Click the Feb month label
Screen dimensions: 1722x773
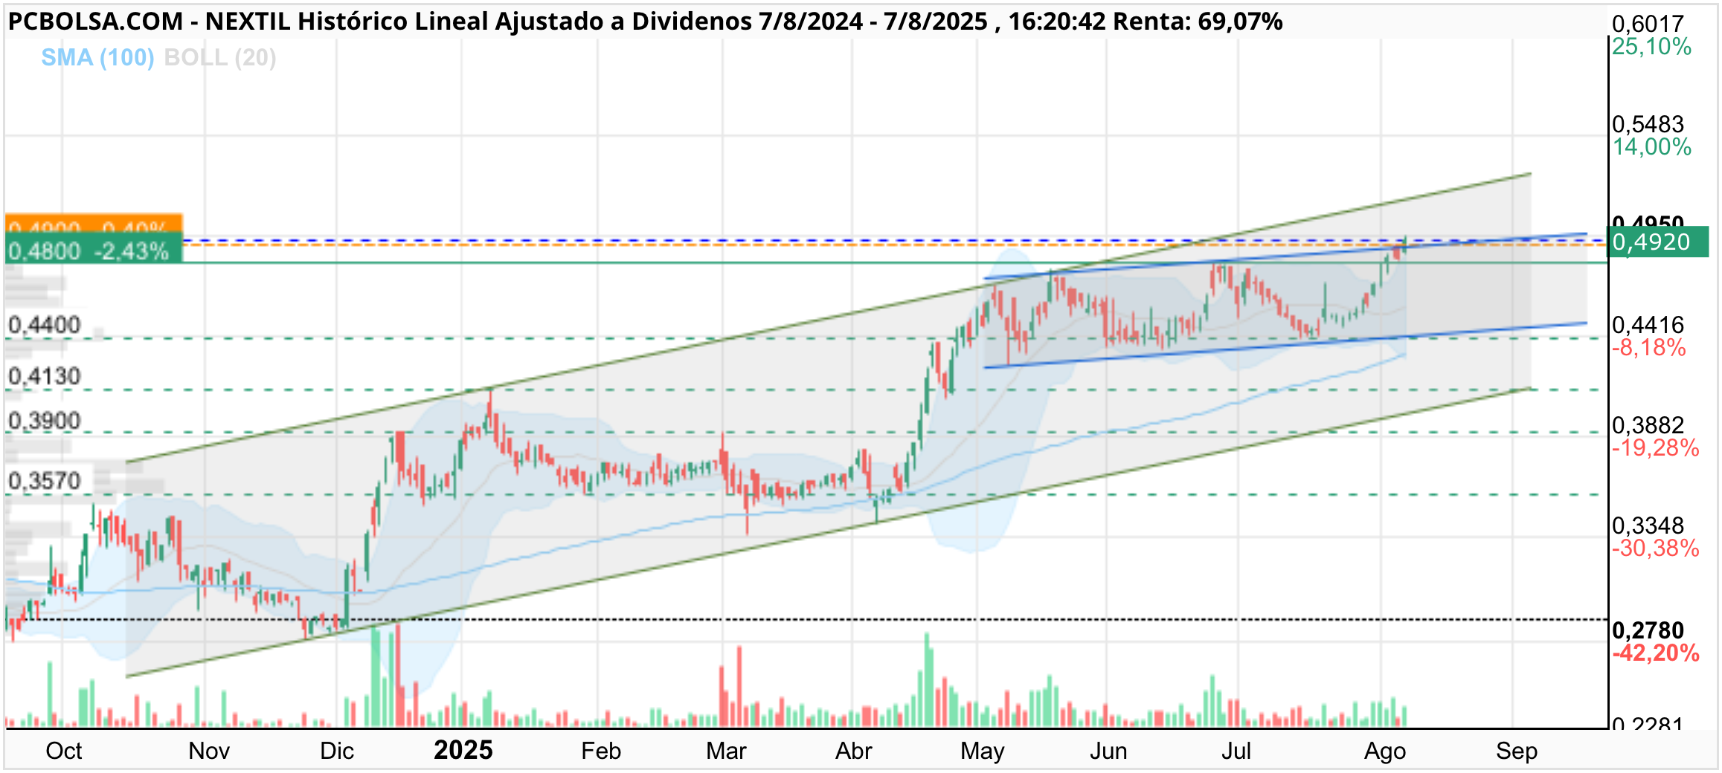click(x=601, y=751)
